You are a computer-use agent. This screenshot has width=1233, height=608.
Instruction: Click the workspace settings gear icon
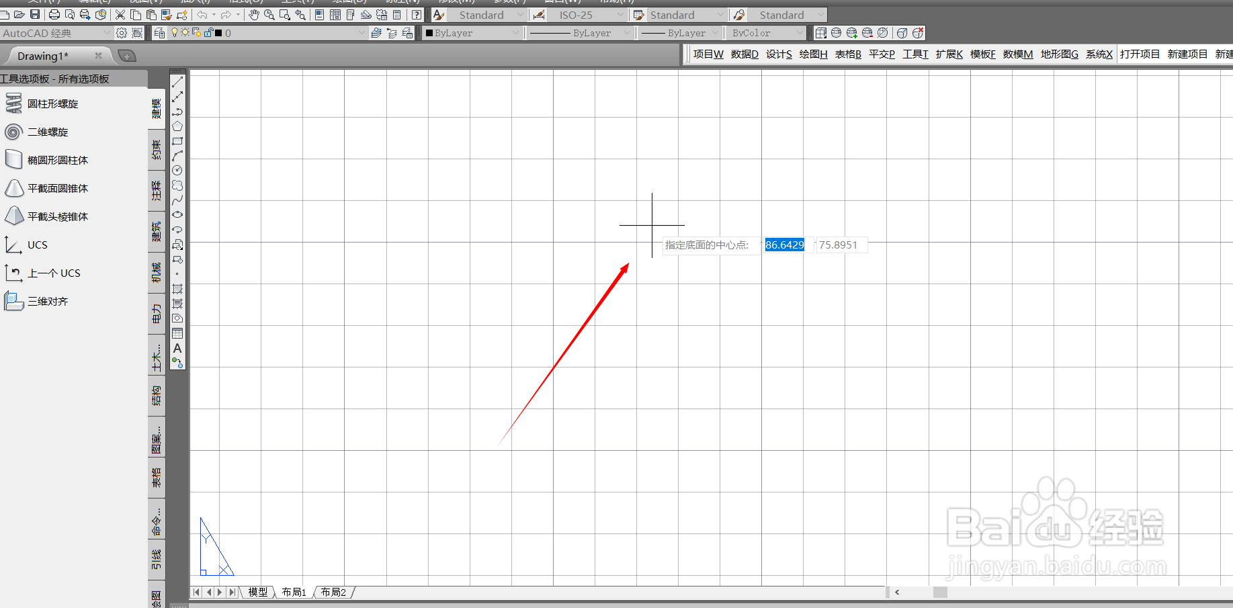tap(122, 32)
